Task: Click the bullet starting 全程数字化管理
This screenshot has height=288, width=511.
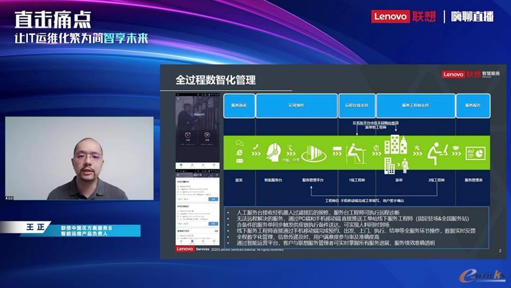Action: point(308,237)
